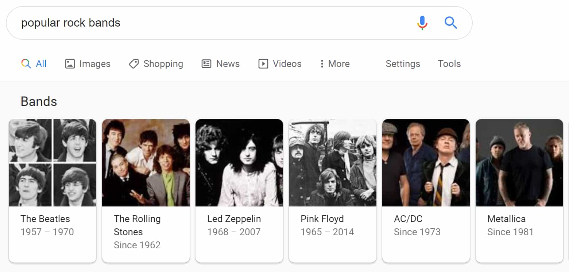
Task: Switch to the All tab
Action: [x=40, y=63]
